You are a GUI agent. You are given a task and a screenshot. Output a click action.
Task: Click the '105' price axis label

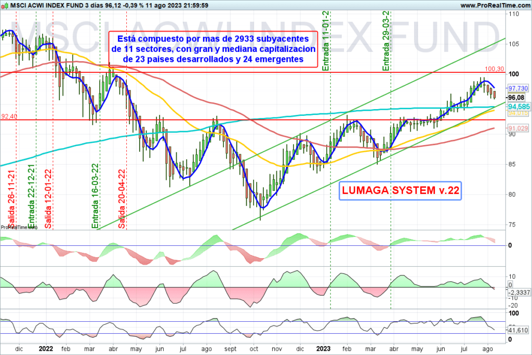(x=514, y=44)
